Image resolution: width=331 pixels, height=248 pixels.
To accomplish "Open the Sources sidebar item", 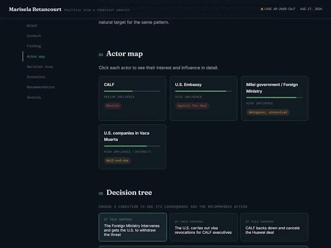I will point(34,97).
